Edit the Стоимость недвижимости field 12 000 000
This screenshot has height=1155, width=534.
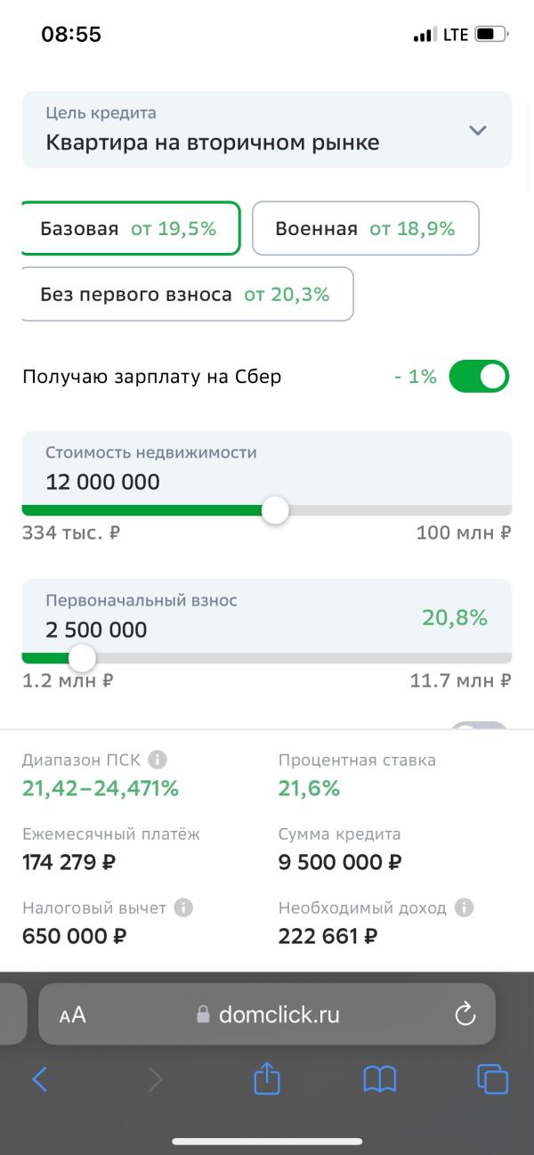click(267, 468)
